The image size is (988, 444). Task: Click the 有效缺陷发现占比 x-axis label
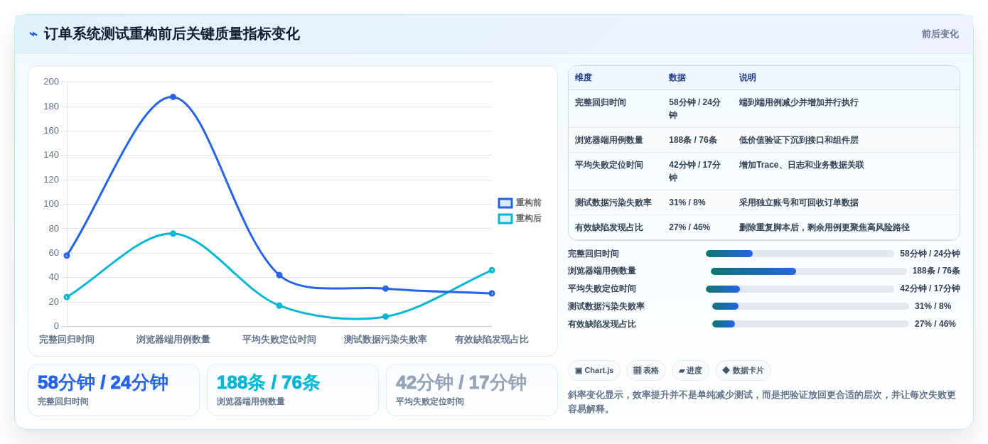[492, 340]
